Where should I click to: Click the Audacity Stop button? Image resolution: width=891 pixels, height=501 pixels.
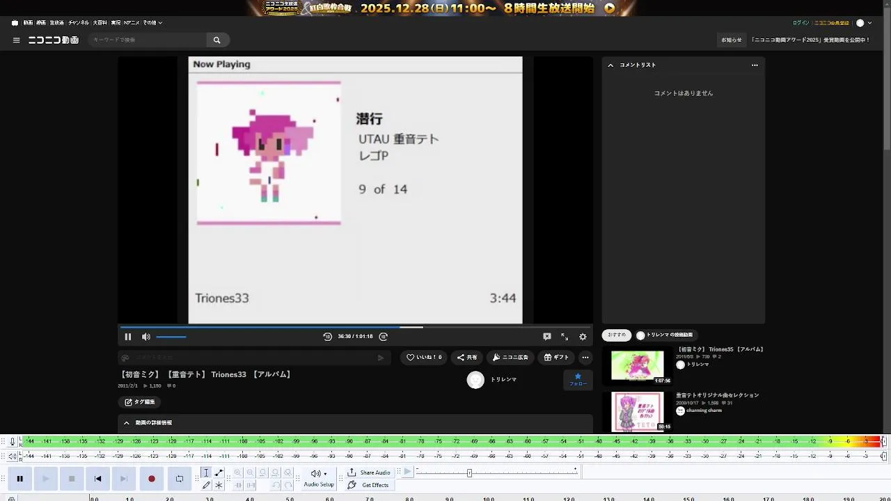tap(72, 479)
